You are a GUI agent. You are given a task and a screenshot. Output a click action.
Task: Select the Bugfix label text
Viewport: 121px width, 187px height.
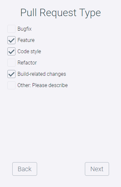pyautogui.click(x=25, y=29)
